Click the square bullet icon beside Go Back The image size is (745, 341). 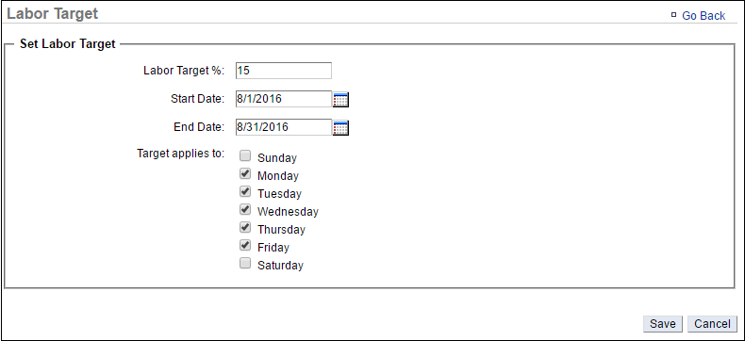point(673,15)
